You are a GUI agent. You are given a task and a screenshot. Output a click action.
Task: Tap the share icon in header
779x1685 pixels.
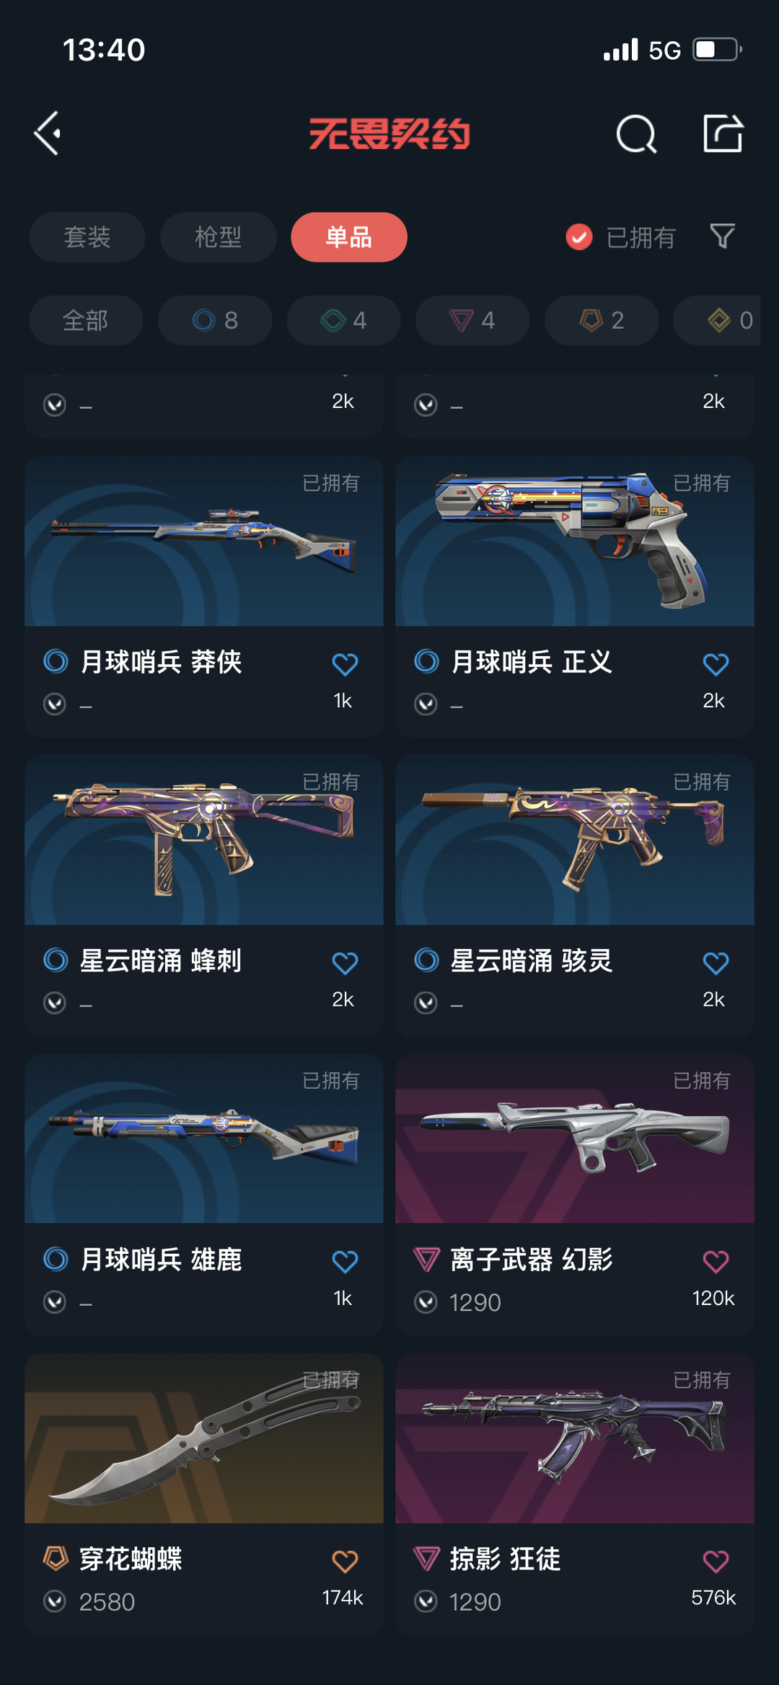(723, 133)
